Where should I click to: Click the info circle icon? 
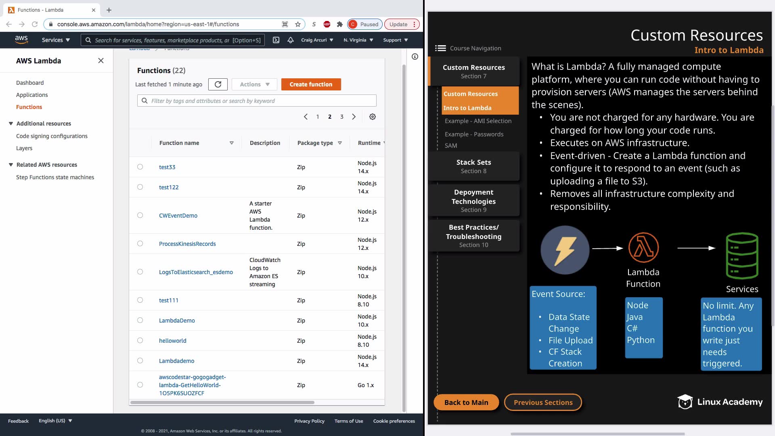coord(415,57)
